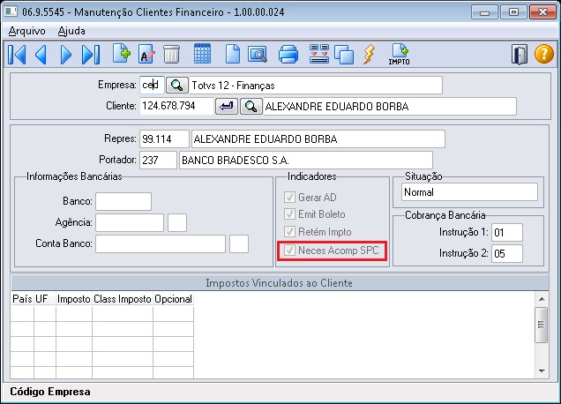Viewport: 561px width, 404px height.
Task: Toggle the Emit Boleto checkbox
Action: click(x=289, y=214)
